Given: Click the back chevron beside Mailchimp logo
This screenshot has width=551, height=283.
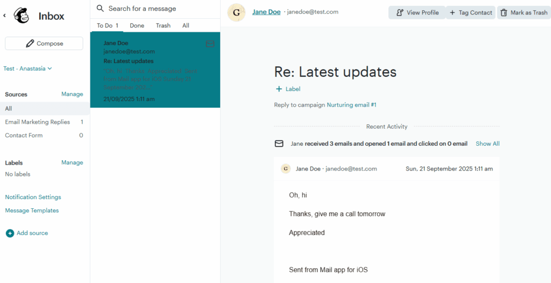Looking at the screenshot, I should (4, 16).
